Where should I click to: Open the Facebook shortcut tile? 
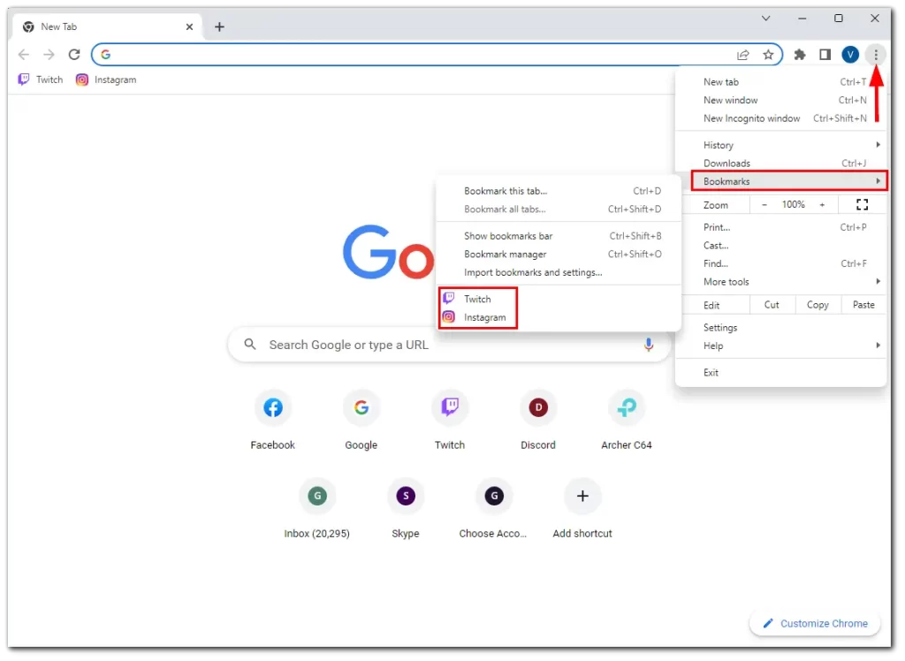coord(272,420)
